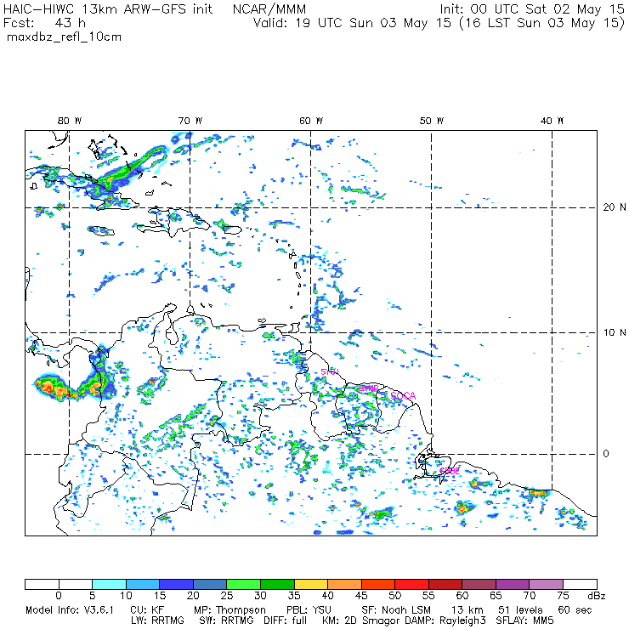
Task: Click the blue 15–20 dBZ color swatch
Action: pos(177,584)
